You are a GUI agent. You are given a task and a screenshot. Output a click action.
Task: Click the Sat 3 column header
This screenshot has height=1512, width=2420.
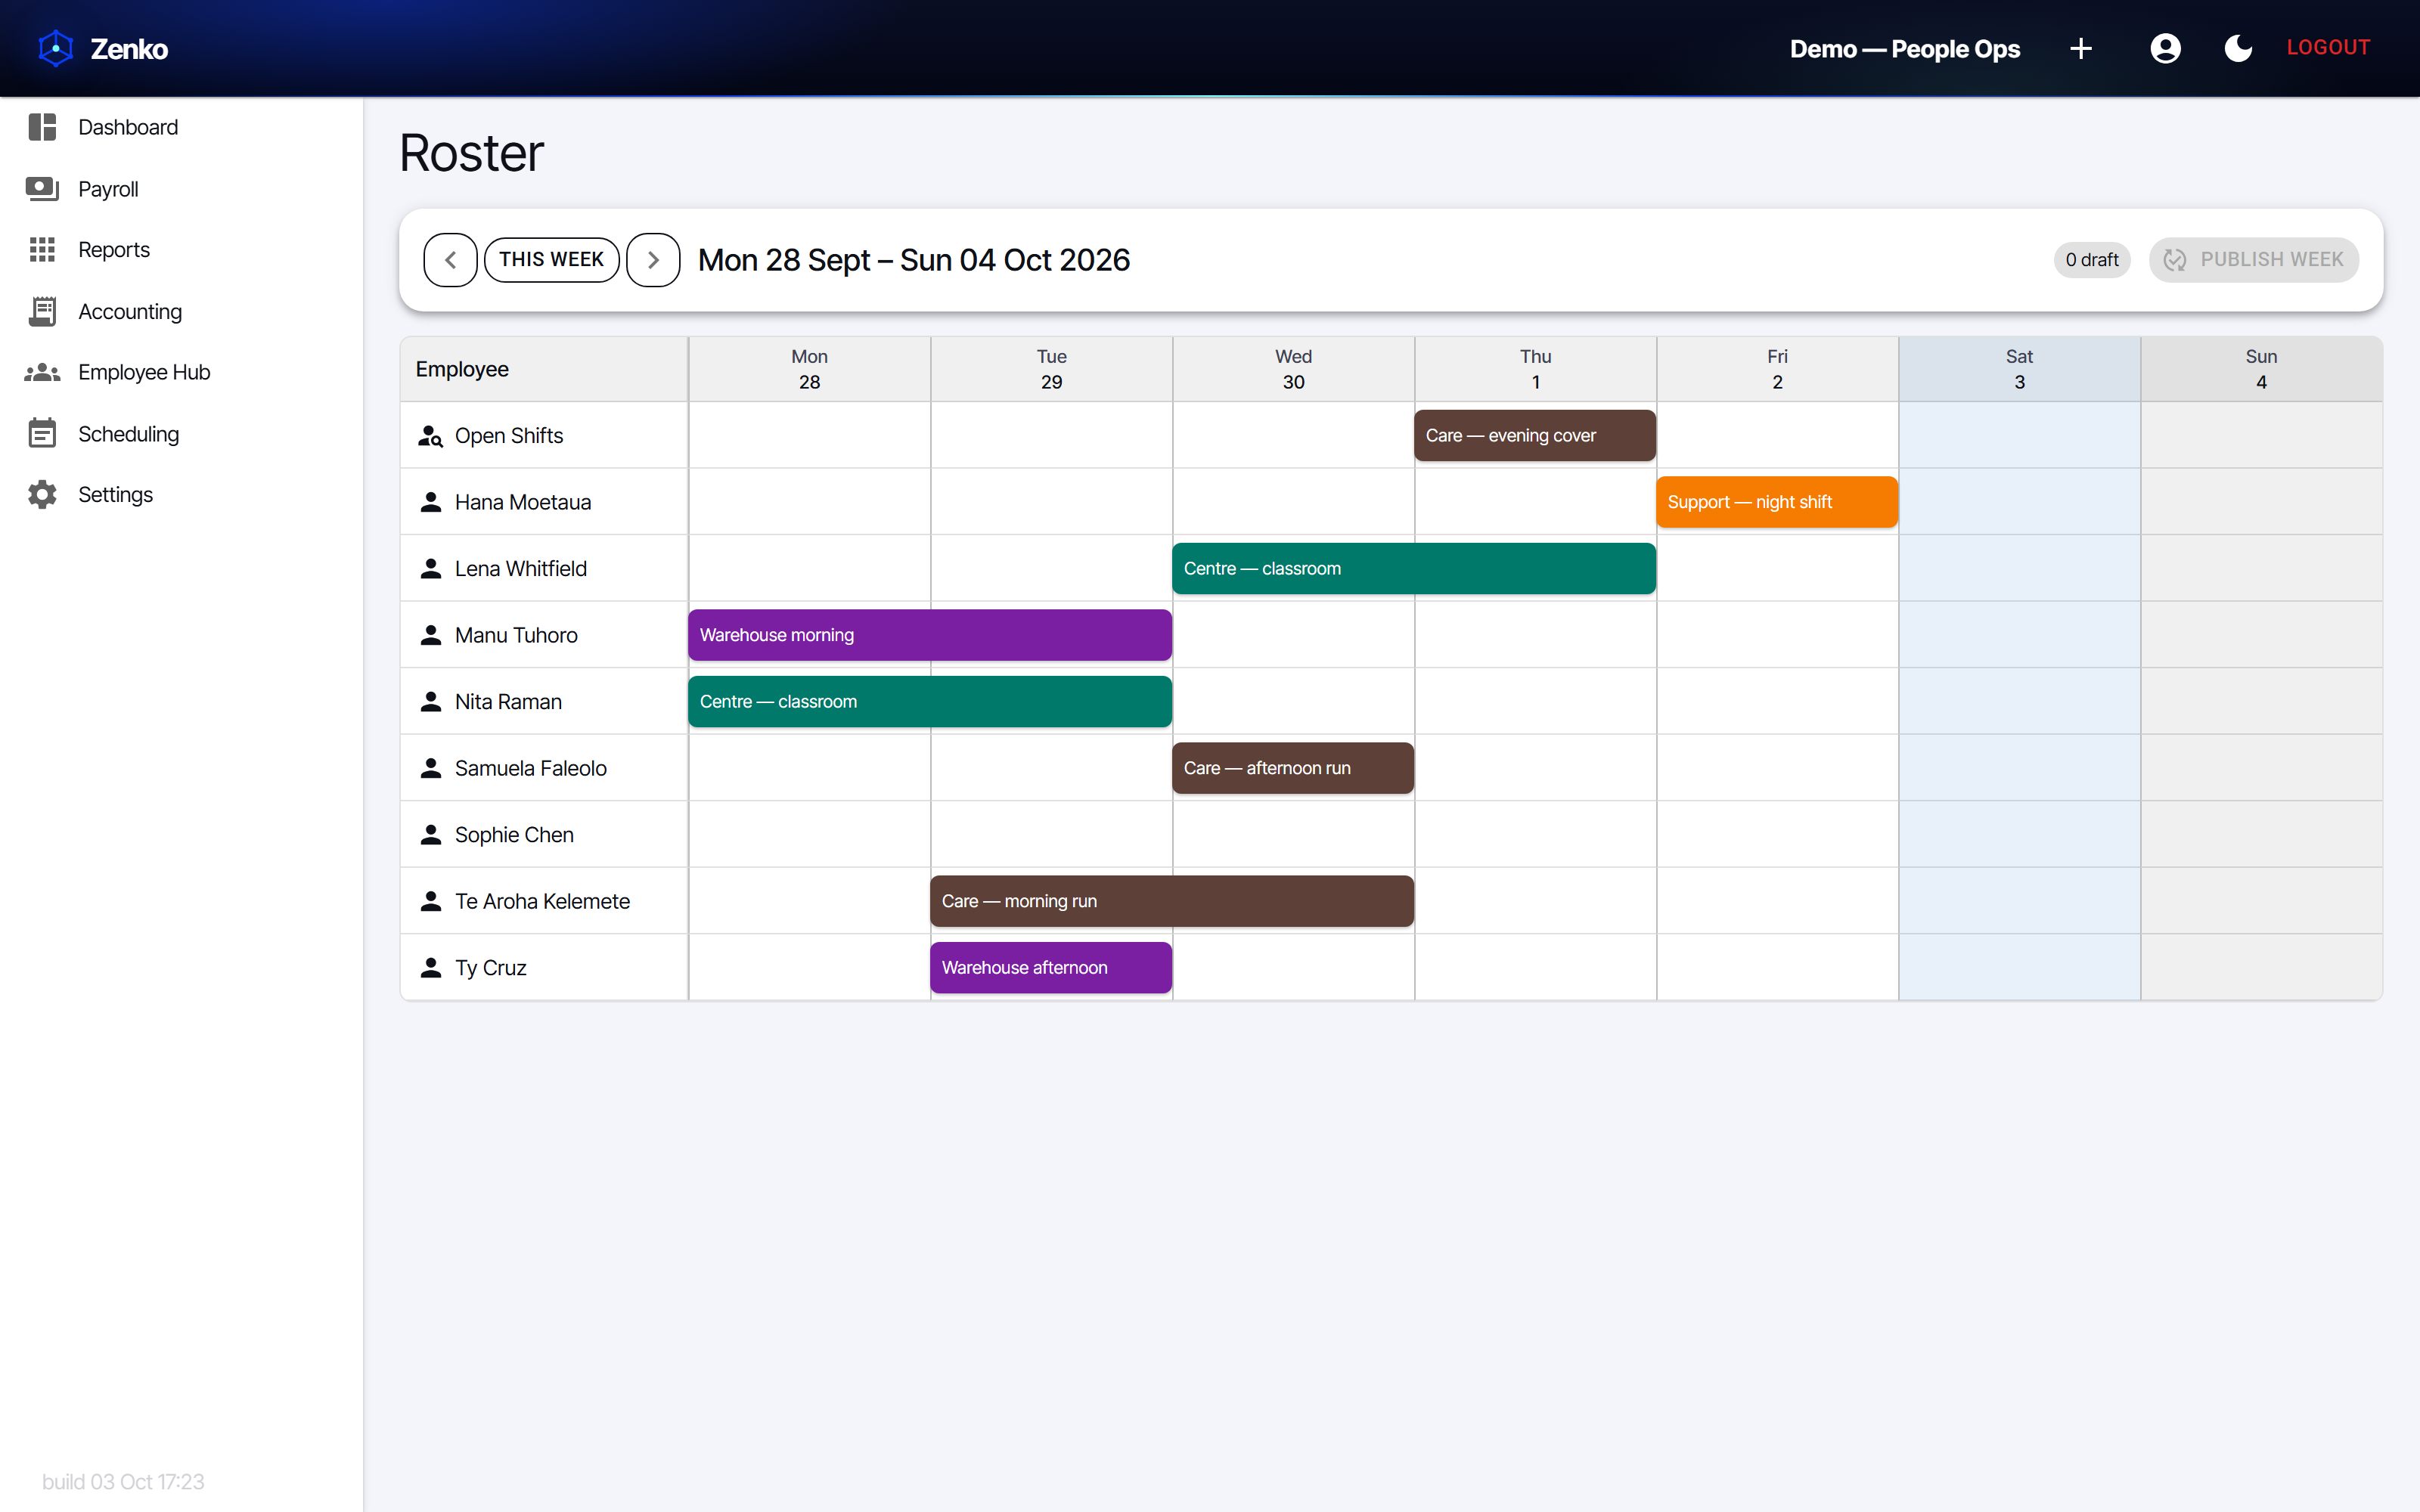(2019, 369)
